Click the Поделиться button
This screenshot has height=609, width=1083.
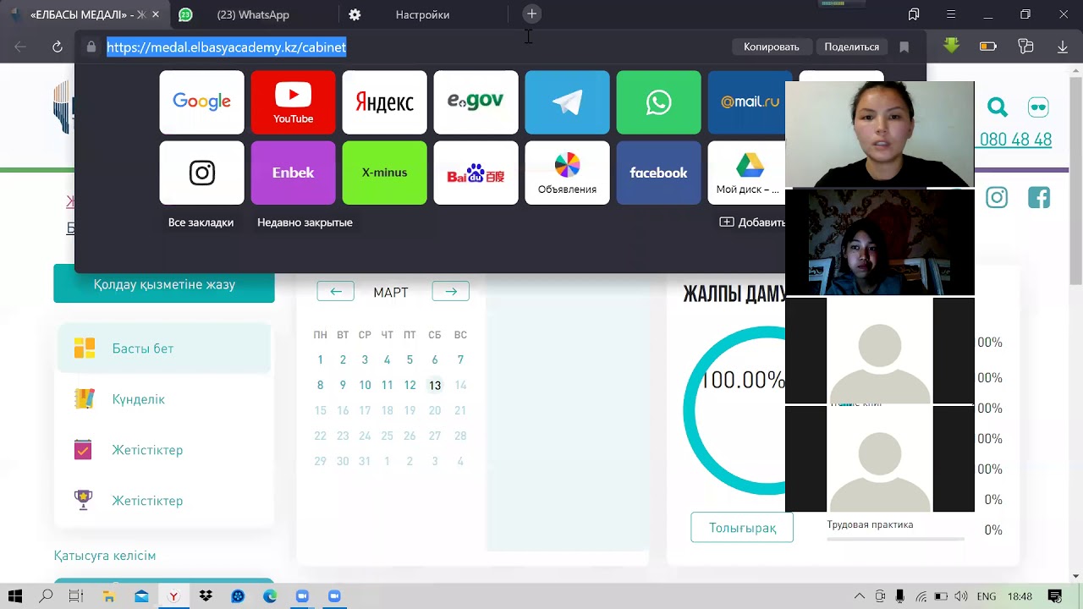851,47
